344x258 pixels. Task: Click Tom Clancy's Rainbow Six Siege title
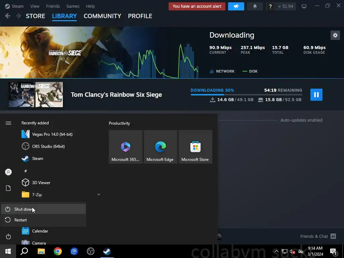click(x=116, y=94)
